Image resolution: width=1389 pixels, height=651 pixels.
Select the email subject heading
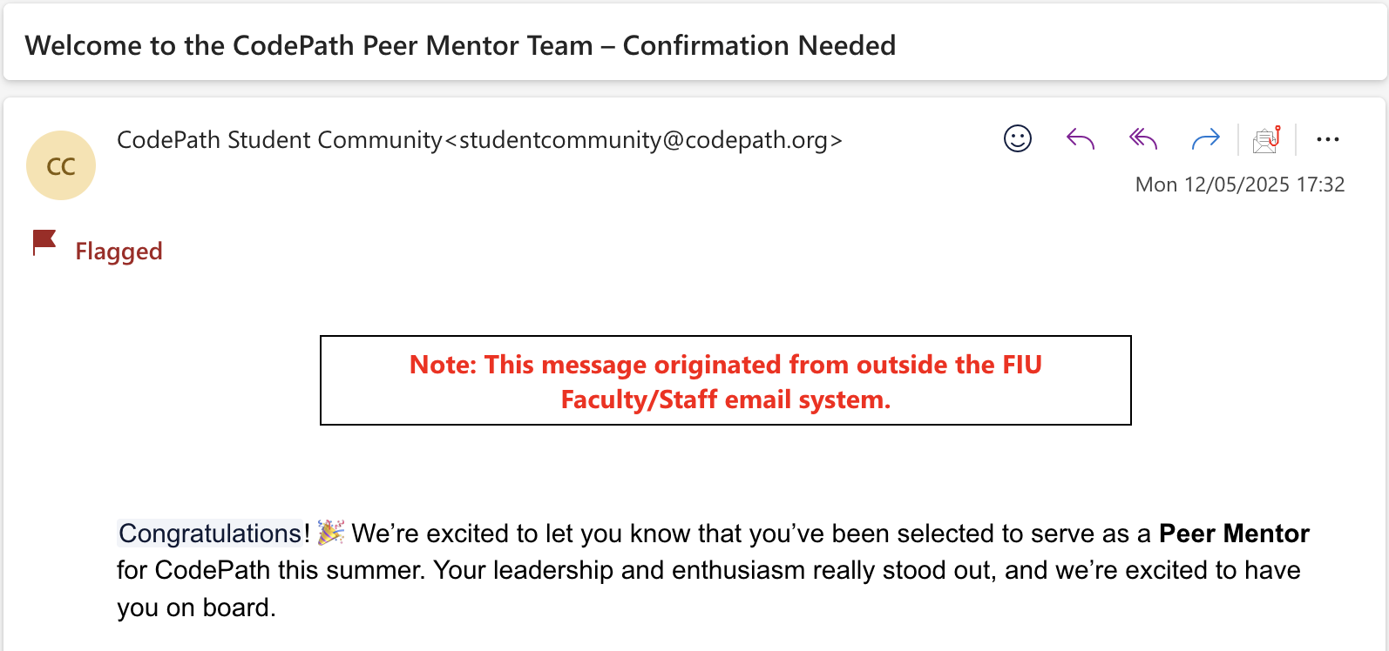coord(460,45)
